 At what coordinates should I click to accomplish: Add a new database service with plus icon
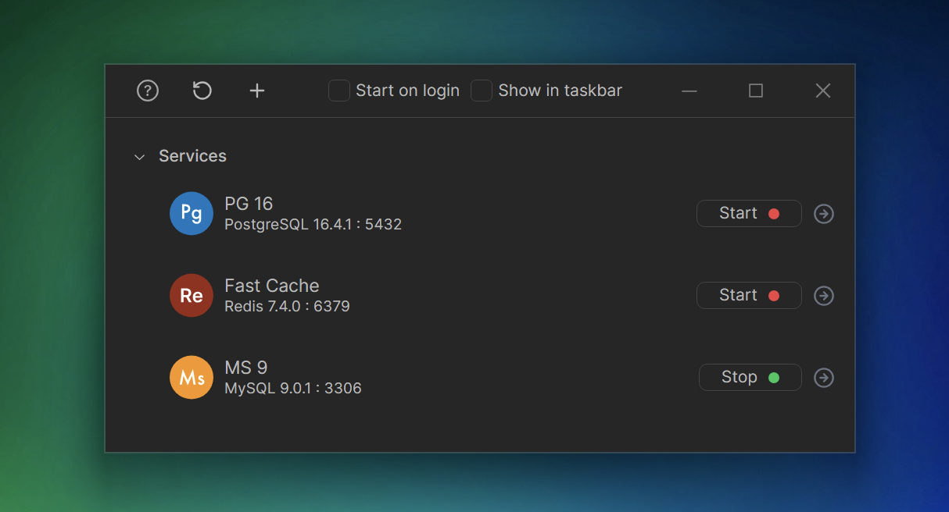point(257,91)
